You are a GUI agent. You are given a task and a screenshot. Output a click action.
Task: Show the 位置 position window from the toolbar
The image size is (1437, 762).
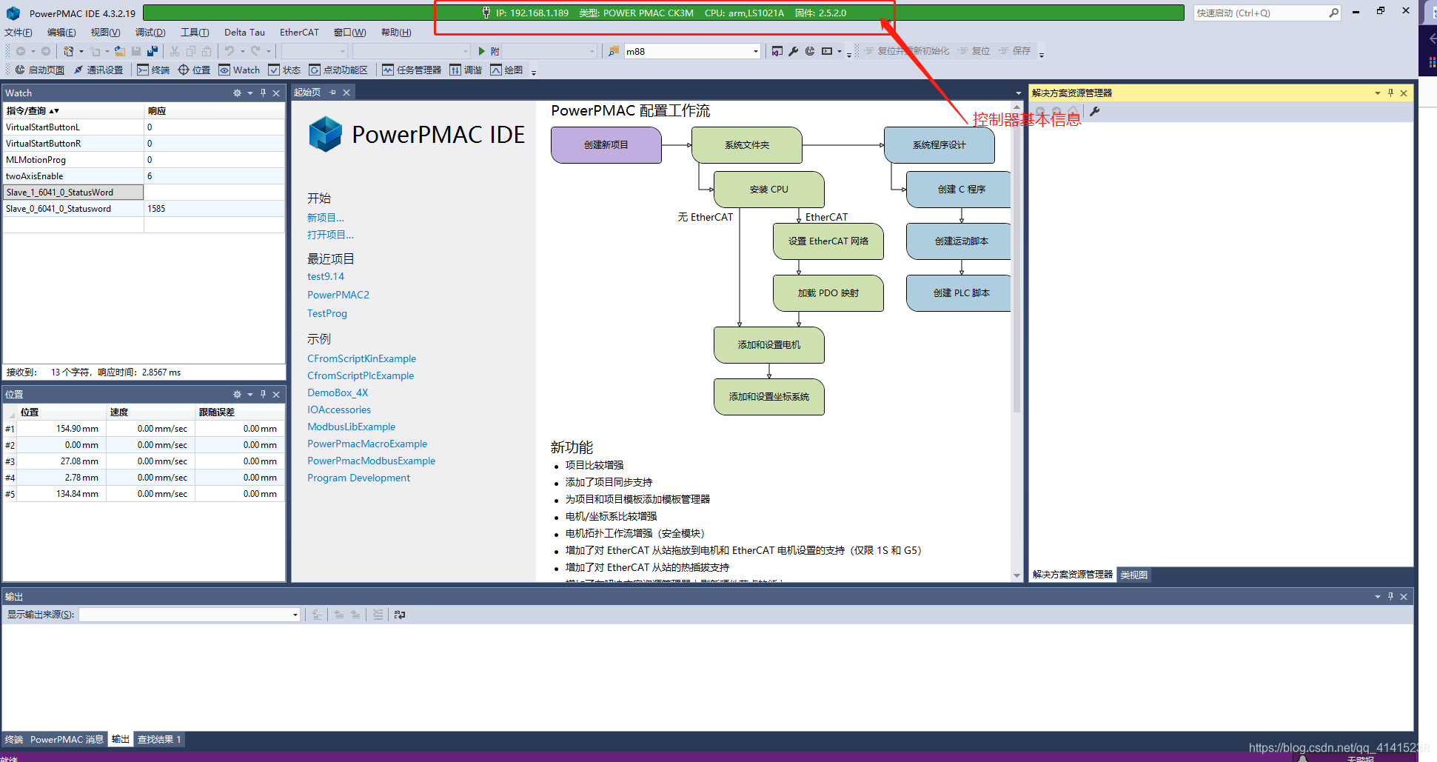click(194, 70)
